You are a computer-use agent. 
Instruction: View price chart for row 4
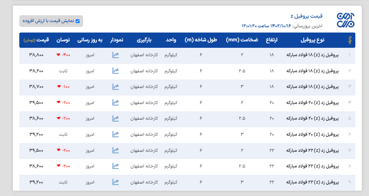coord(116,102)
